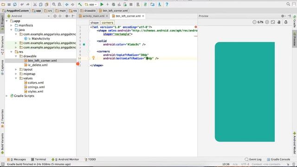Expand the layout folder

16,70
